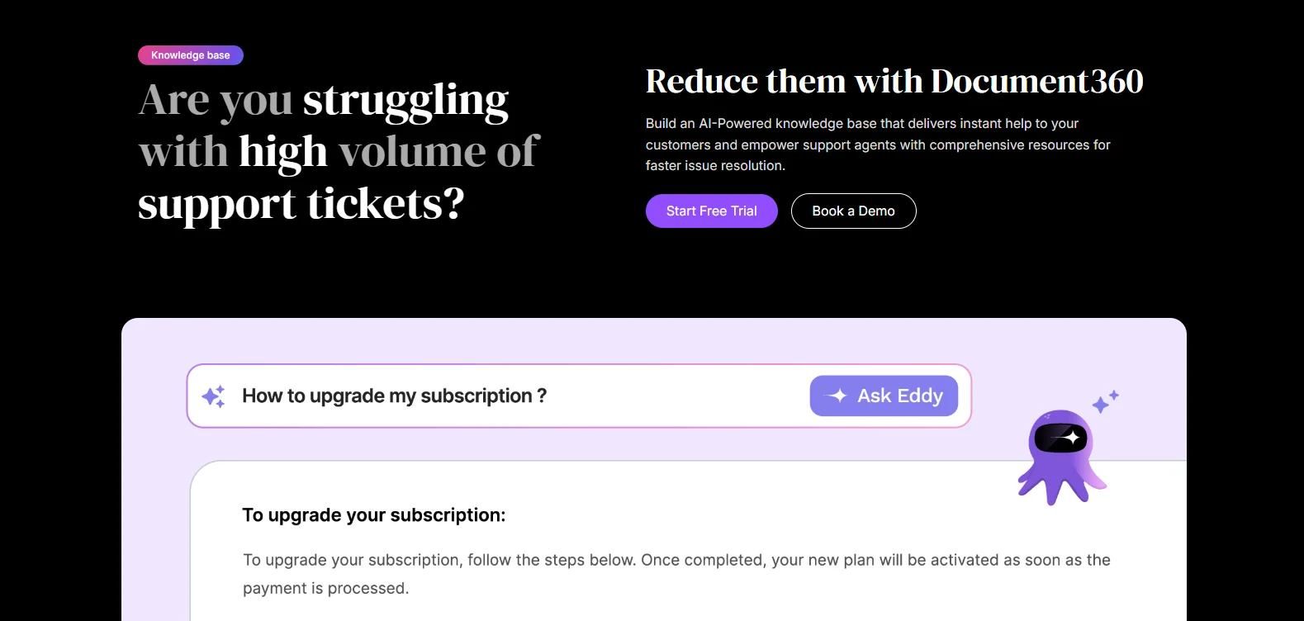Click the 'Build an AI-Powered knowledge base' paragraph

click(861, 124)
